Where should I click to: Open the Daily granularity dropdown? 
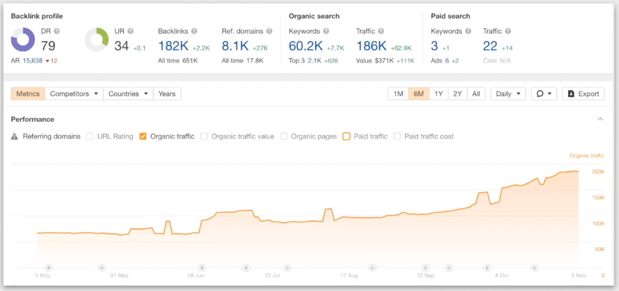[508, 94]
